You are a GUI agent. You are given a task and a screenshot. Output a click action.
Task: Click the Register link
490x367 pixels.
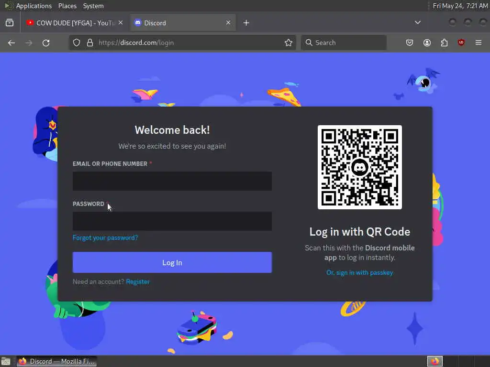138,282
